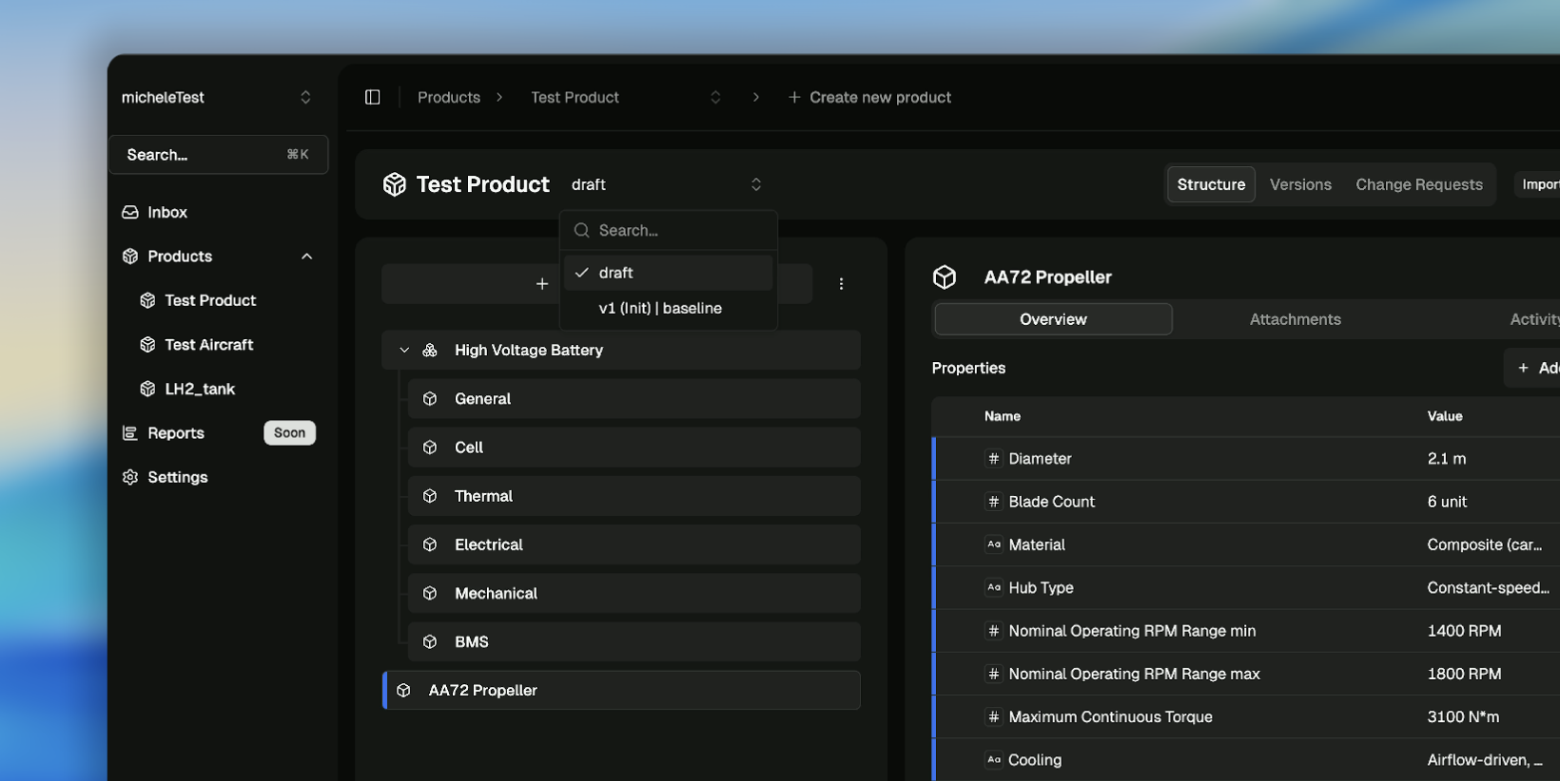Switch to the Versions tab

(1300, 184)
